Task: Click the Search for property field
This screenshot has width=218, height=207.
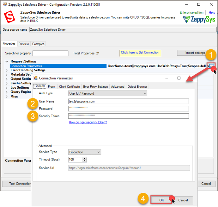Action: 50,53
